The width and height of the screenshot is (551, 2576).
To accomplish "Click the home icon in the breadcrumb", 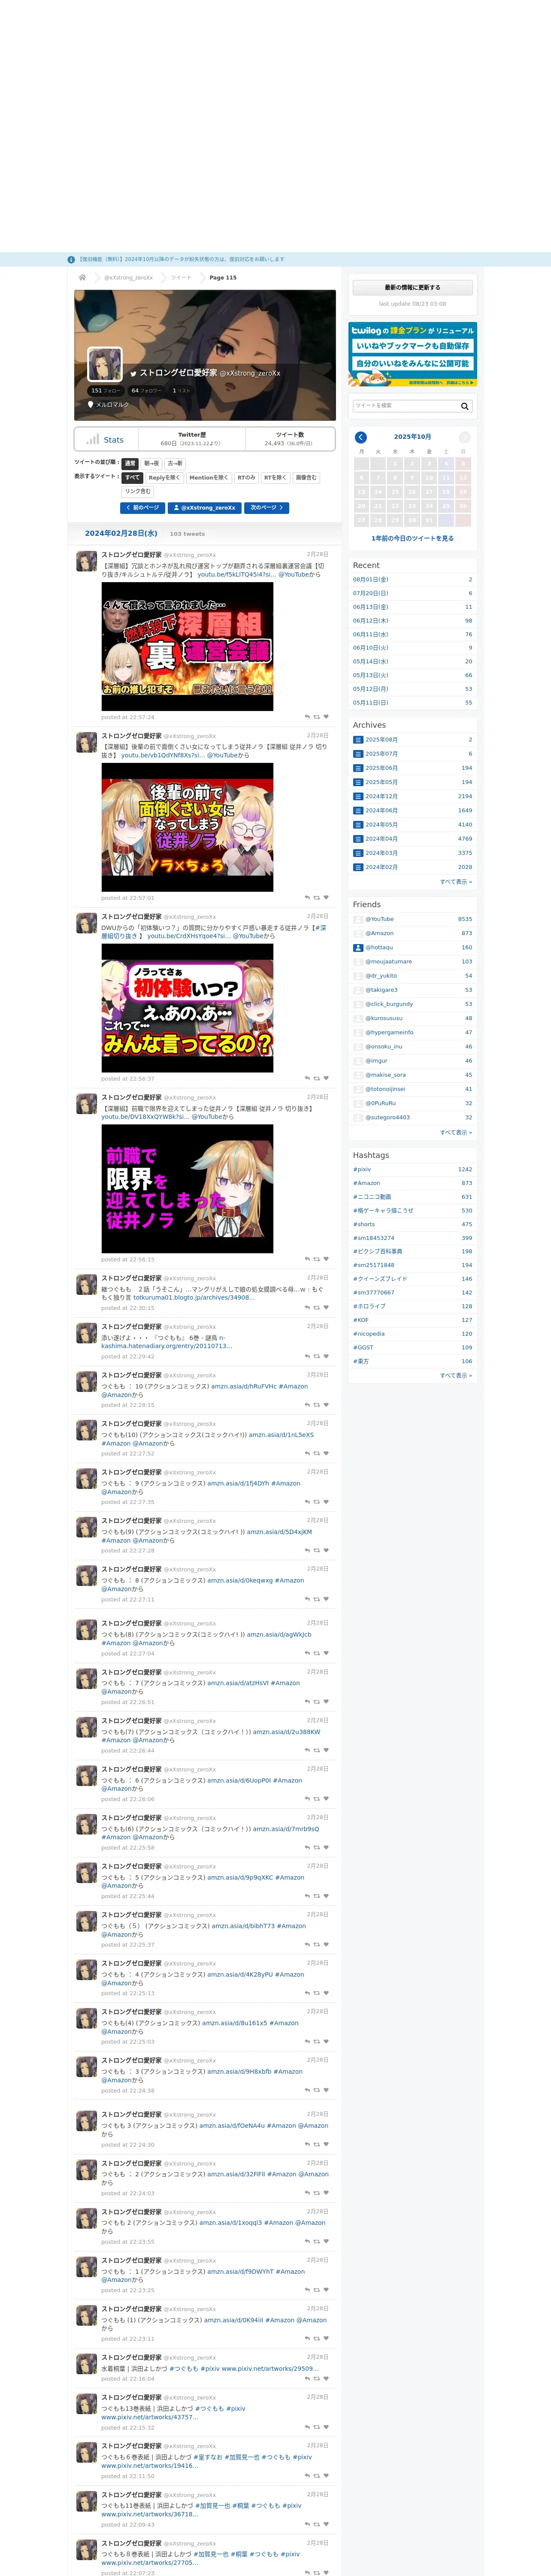I will [82, 277].
